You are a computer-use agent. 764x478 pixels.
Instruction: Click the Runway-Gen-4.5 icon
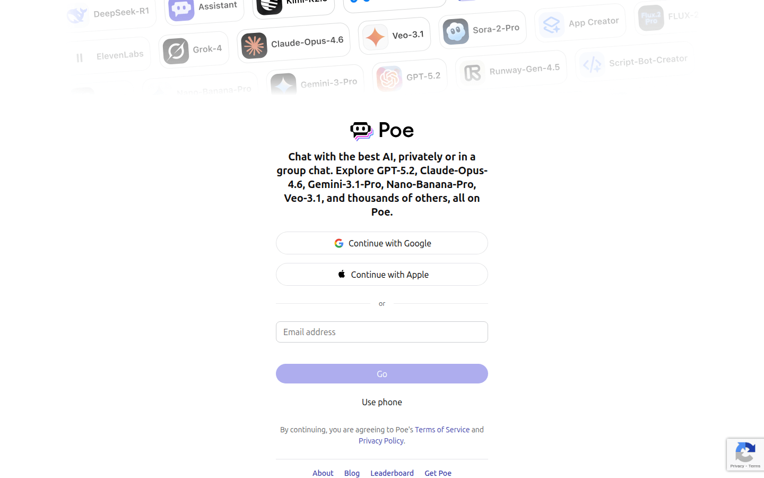coord(472,73)
